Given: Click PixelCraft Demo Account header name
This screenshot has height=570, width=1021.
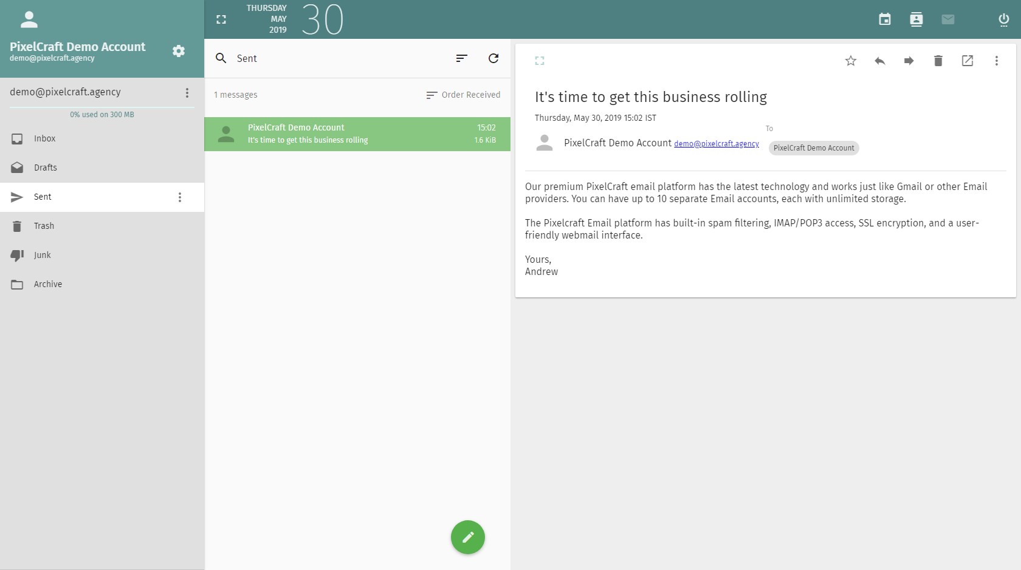Looking at the screenshot, I should pyautogui.click(x=78, y=47).
